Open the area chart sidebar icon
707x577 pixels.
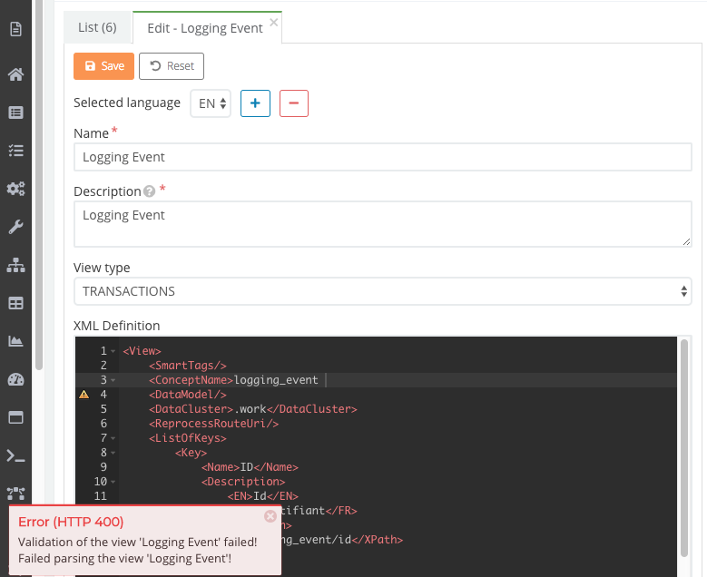pyautogui.click(x=15, y=341)
